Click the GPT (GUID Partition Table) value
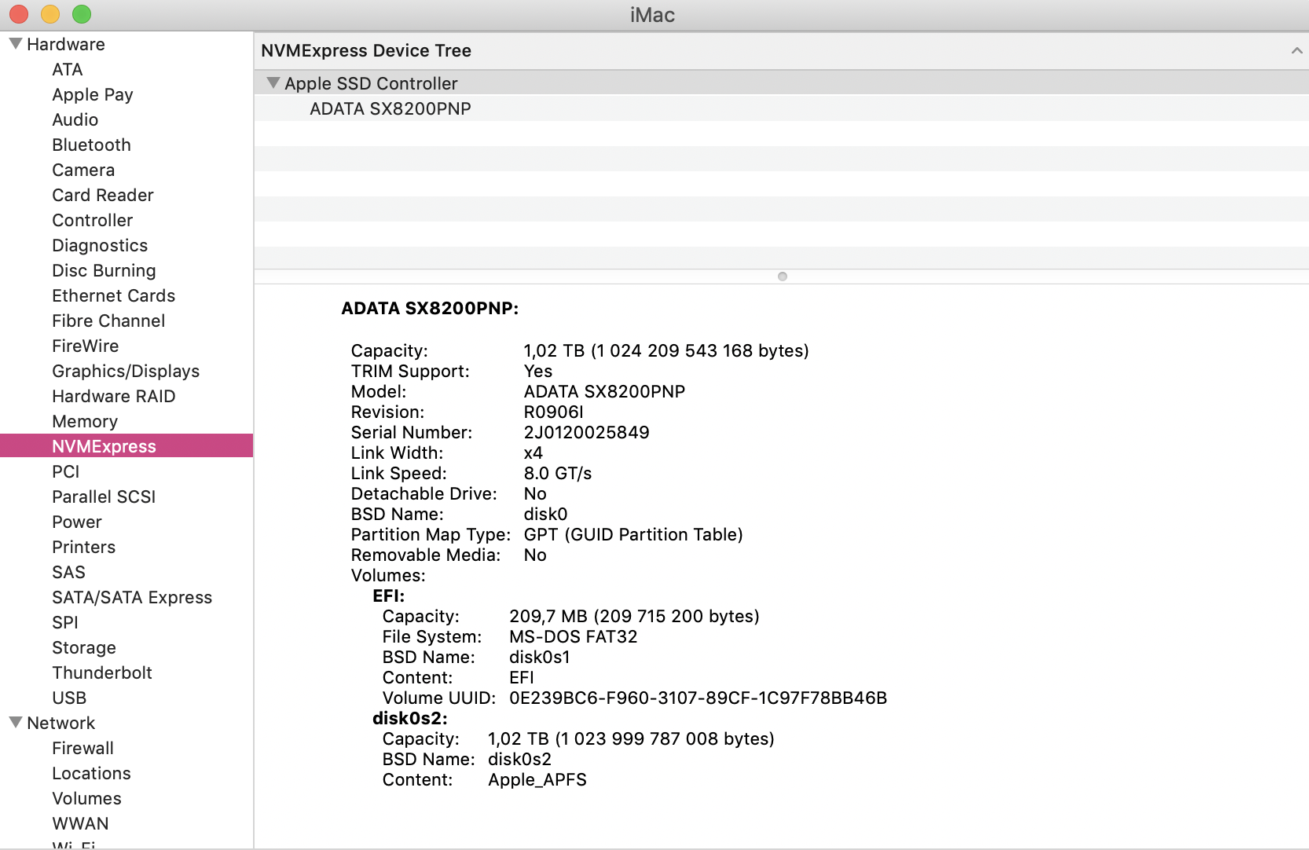 click(x=633, y=534)
